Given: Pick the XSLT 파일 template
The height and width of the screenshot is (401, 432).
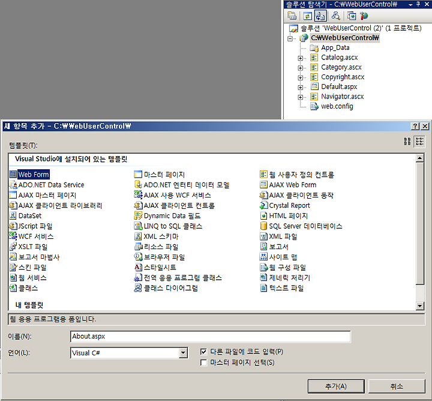Looking at the screenshot, I should (x=28, y=247).
